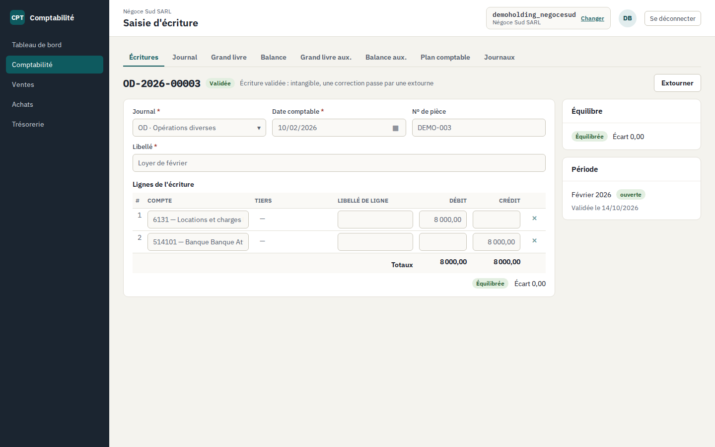Open Tableau de bord in sidebar

pos(55,45)
